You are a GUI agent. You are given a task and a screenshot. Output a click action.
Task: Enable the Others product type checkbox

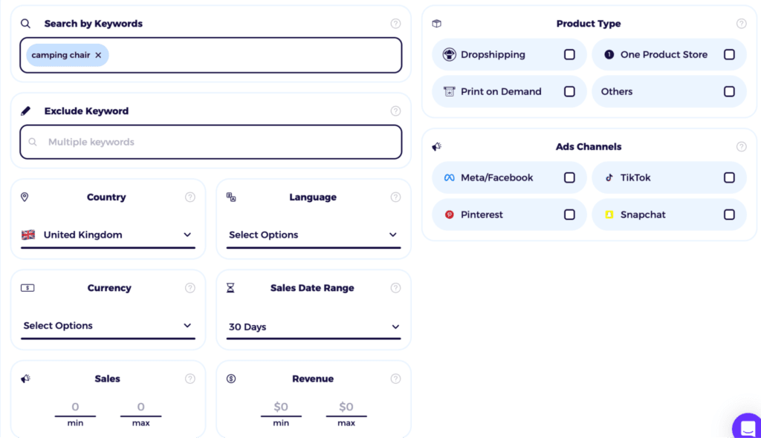pyautogui.click(x=731, y=91)
